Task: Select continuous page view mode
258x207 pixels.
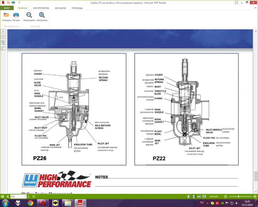Action: click(194, 196)
